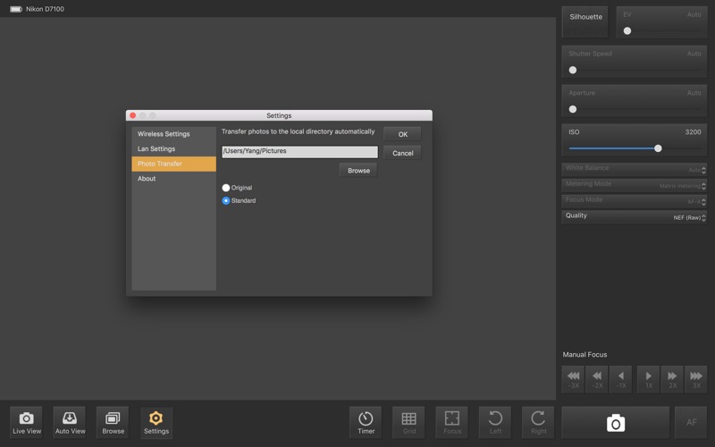Click the Shutter Speed slider handle
This screenshot has width=715, height=447.
click(x=573, y=71)
